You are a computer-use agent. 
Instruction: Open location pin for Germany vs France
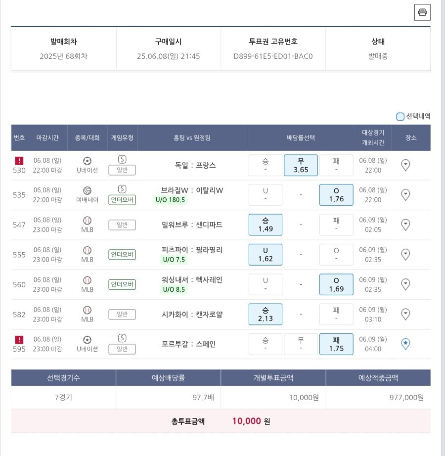pos(405,165)
